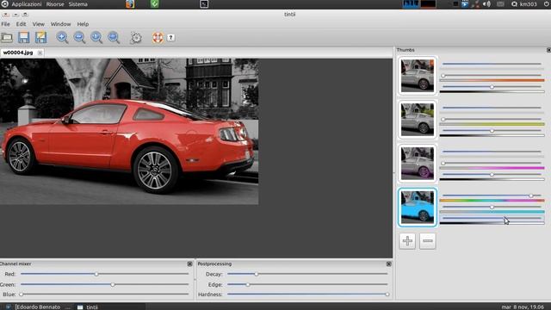
Task: Click the orange color bar of first thumb
Action: click(492, 80)
